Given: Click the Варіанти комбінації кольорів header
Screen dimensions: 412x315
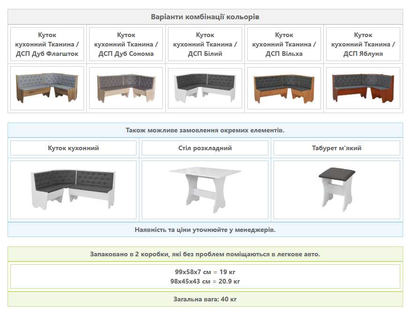Looking at the screenshot, I should 205,17.
